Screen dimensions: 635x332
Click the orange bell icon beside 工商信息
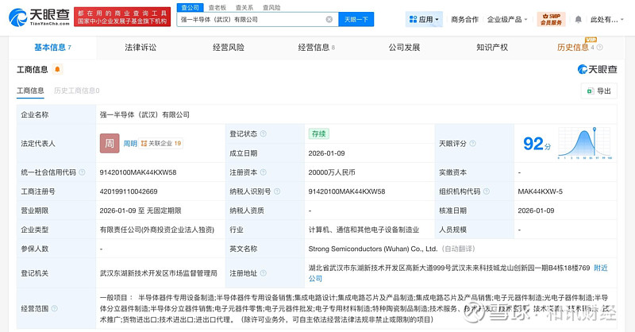(57, 70)
